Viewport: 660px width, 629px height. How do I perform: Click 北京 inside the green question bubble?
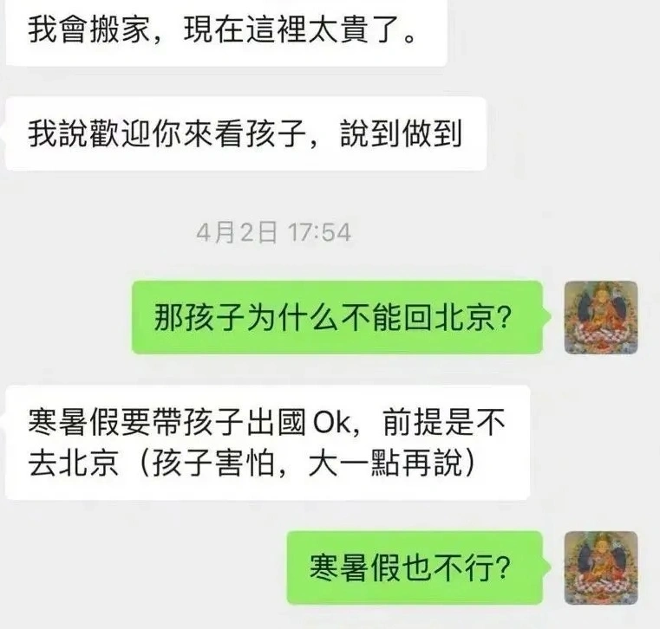(465, 318)
